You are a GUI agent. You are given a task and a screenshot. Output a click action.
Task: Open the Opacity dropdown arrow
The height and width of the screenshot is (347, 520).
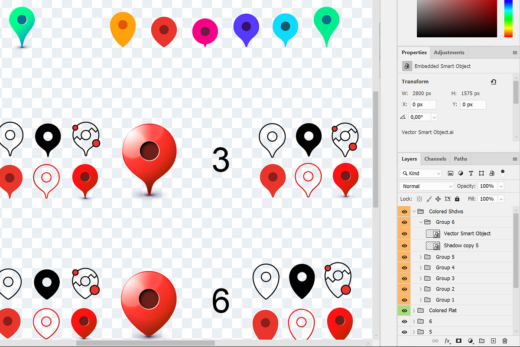coord(501,186)
